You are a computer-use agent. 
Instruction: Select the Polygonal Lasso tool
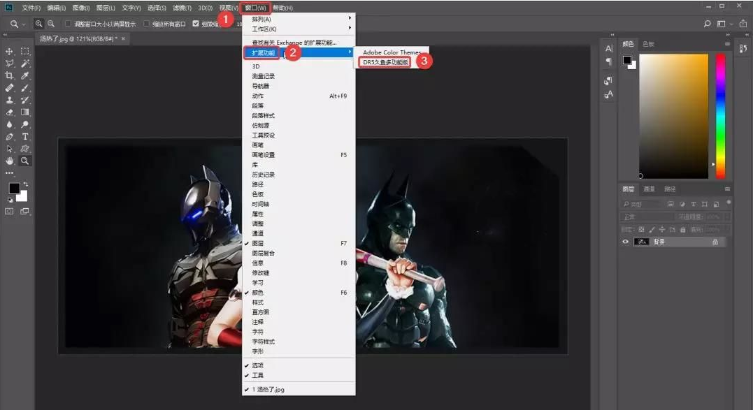point(9,64)
